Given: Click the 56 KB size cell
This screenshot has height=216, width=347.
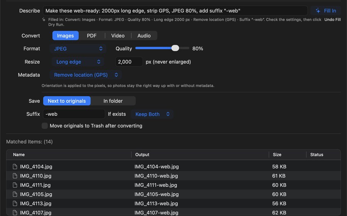Looking at the screenshot, I should point(279,203).
